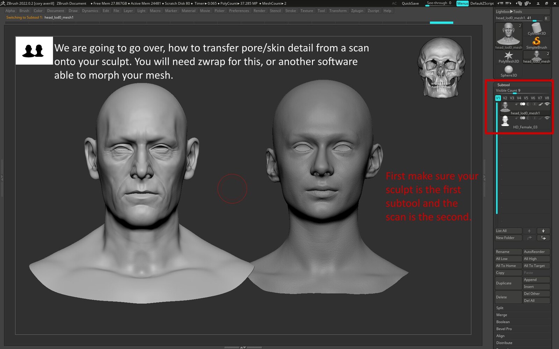Click the next UI colors icon
The image size is (559, 349).
[x=508, y=3]
